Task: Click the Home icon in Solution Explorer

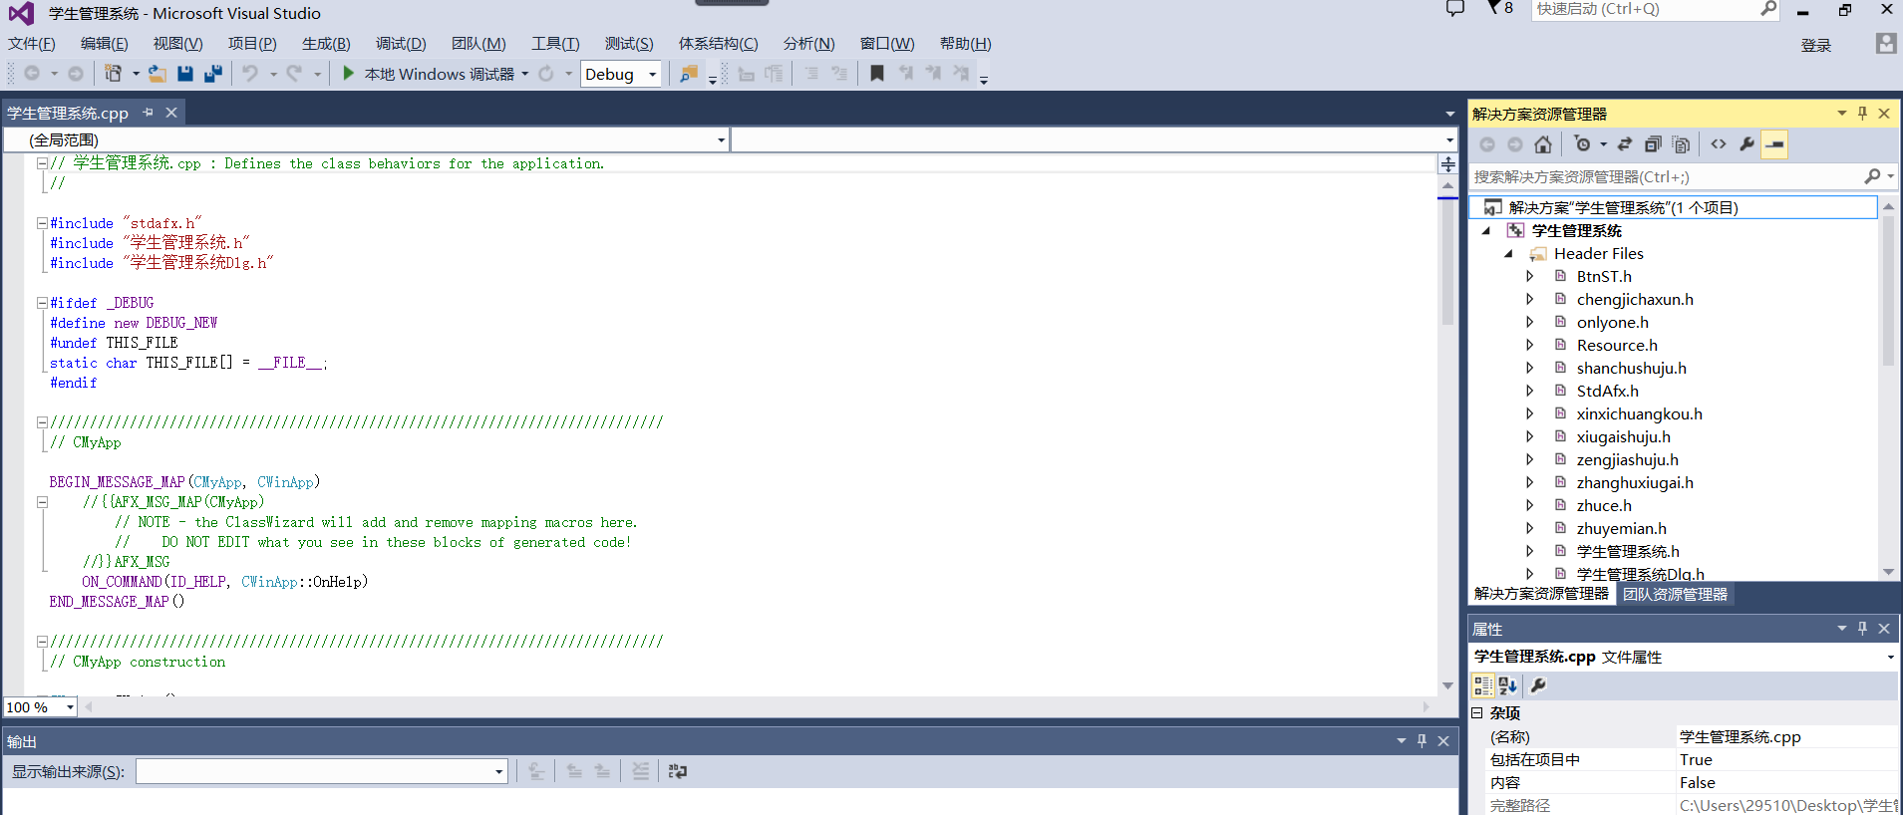Action: click(1543, 144)
